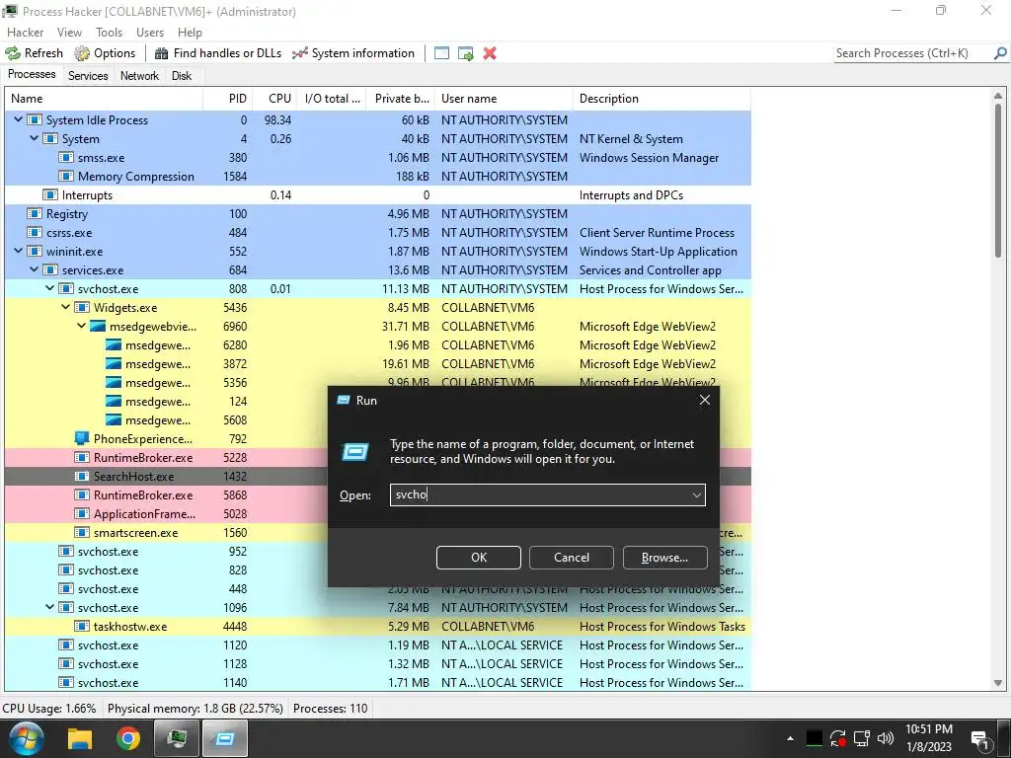Open the Help menu
The width and height of the screenshot is (1011, 758).
tap(190, 33)
